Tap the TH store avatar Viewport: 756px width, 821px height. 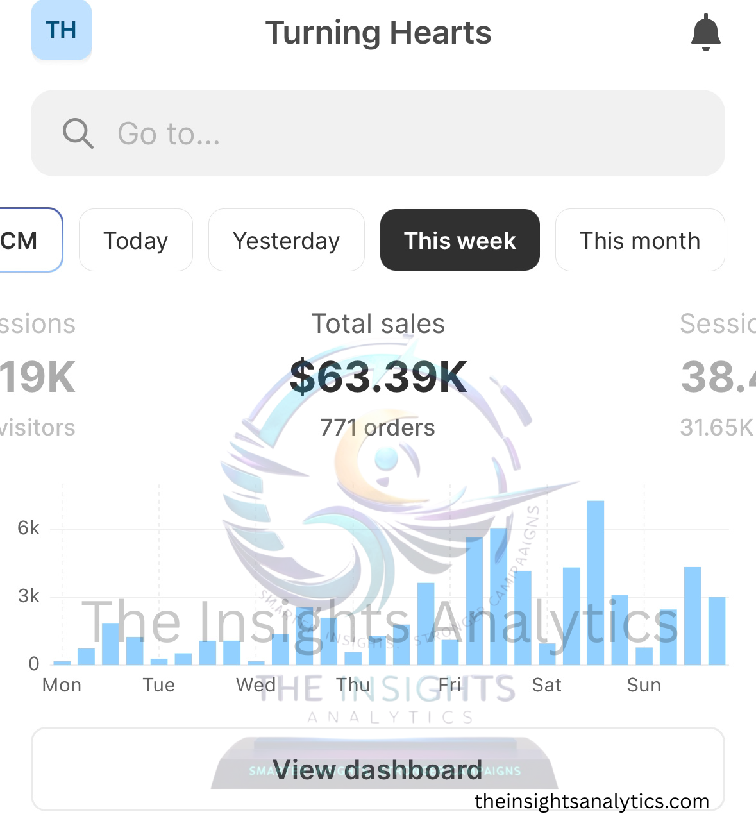62,30
